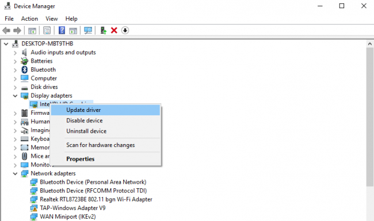Viewport: 374px width, 221px height.
Task: Open the Action menu
Action: 29,18
